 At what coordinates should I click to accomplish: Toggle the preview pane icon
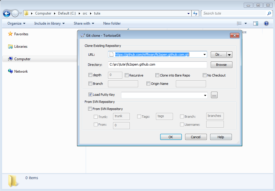(x=256, y=23)
